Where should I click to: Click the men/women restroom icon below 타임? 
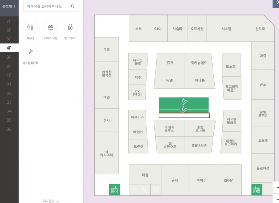coord(156,190)
